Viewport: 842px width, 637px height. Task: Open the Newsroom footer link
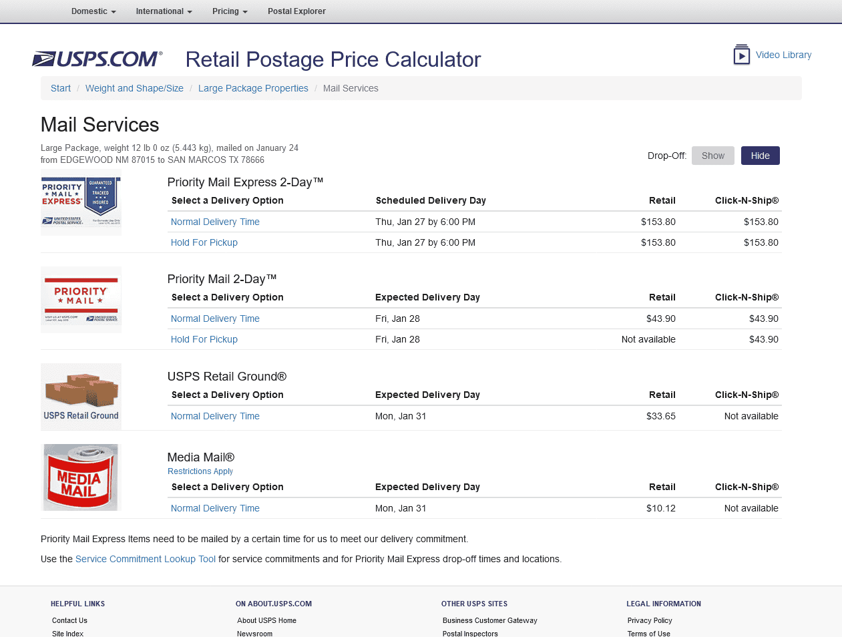point(254,634)
